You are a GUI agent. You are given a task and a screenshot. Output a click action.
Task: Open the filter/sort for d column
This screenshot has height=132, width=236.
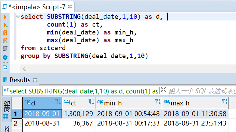coord(58,102)
